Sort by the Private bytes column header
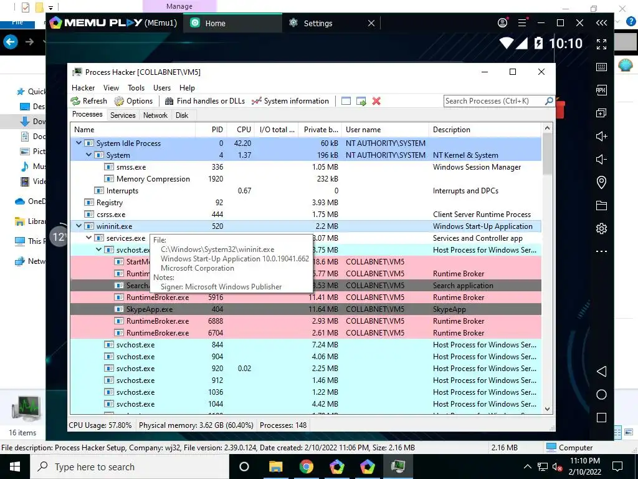Screen dimensions: 638x479 (x=320, y=130)
